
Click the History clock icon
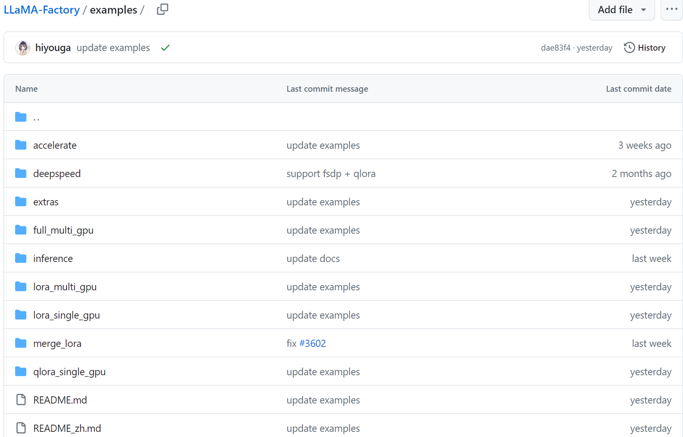point(629,48)
